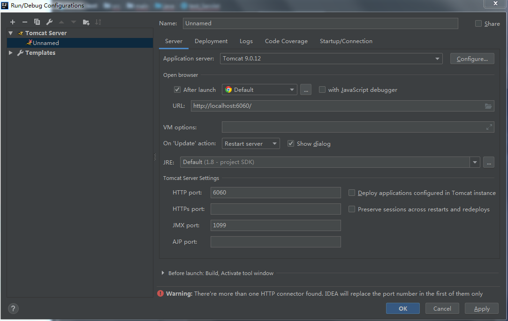This screenshot has height=321, width=508.
Task: Open JRE browse ellipsis button
Action: click(489, 162)
